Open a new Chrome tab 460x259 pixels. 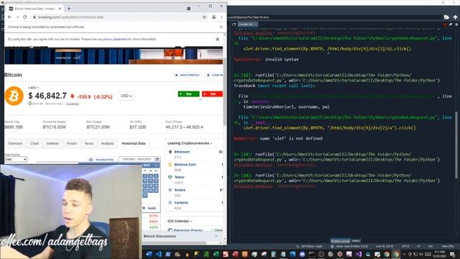pos(69,9)
